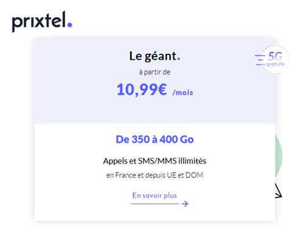Open the En savoir plus link

[x=154, y=195]
